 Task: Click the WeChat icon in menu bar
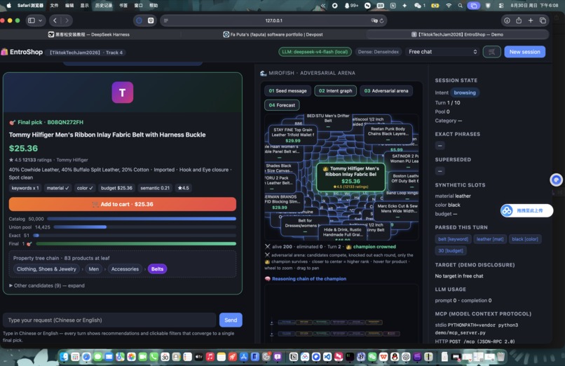pos(417,6)
